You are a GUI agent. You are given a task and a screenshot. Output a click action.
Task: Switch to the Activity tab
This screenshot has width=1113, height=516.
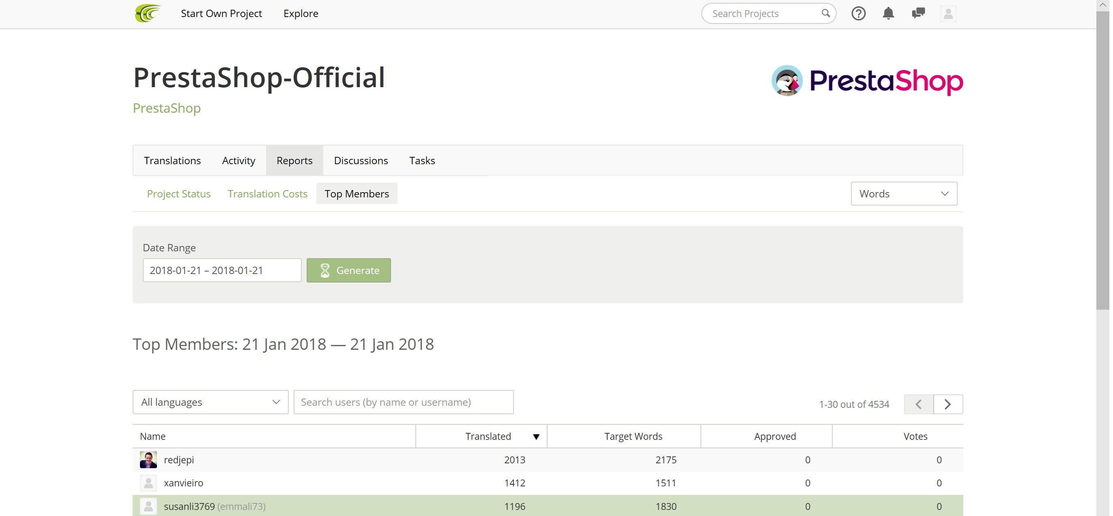click(238, 161)
